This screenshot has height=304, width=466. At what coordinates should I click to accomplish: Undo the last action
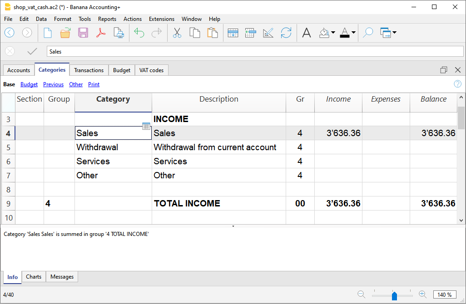coord(140,33)
